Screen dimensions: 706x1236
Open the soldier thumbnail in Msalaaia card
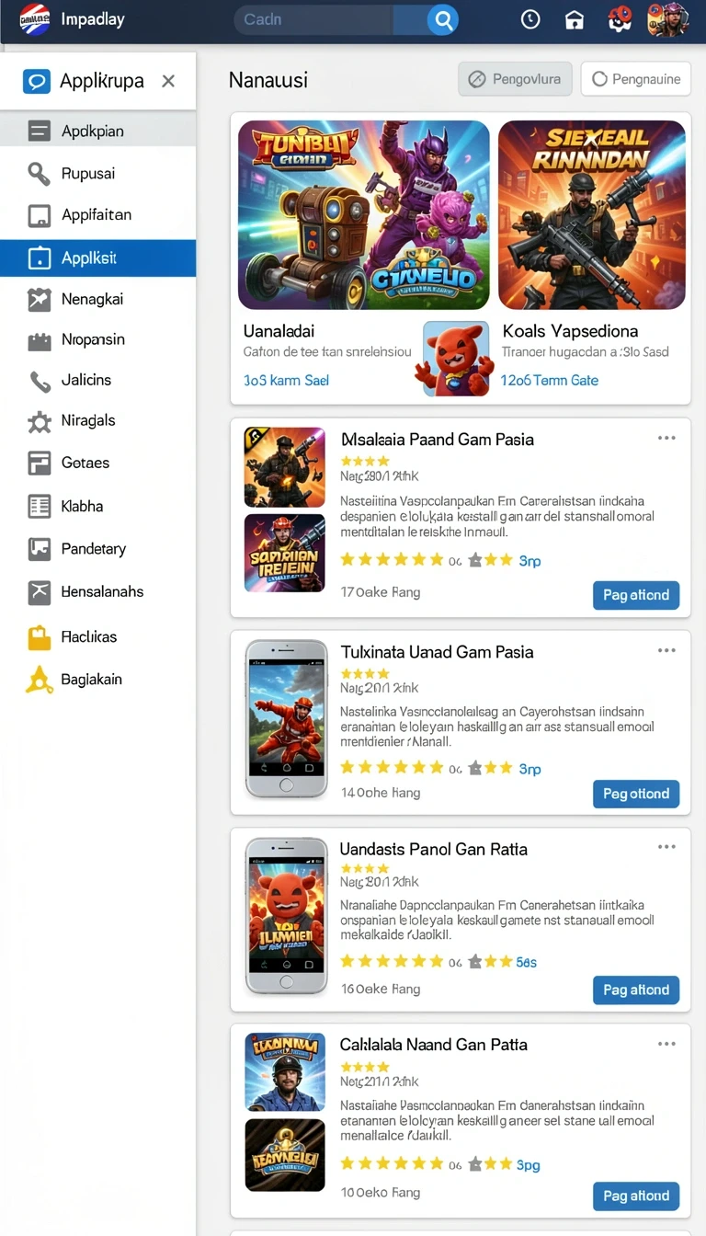[285, 467]
